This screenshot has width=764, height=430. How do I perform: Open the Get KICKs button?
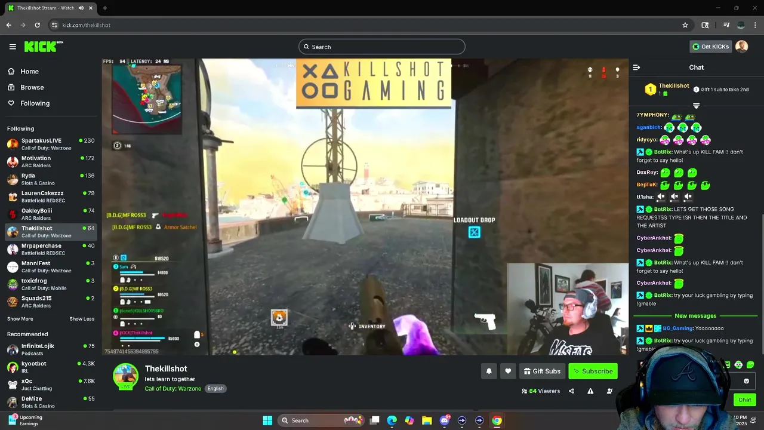point(710,47)
